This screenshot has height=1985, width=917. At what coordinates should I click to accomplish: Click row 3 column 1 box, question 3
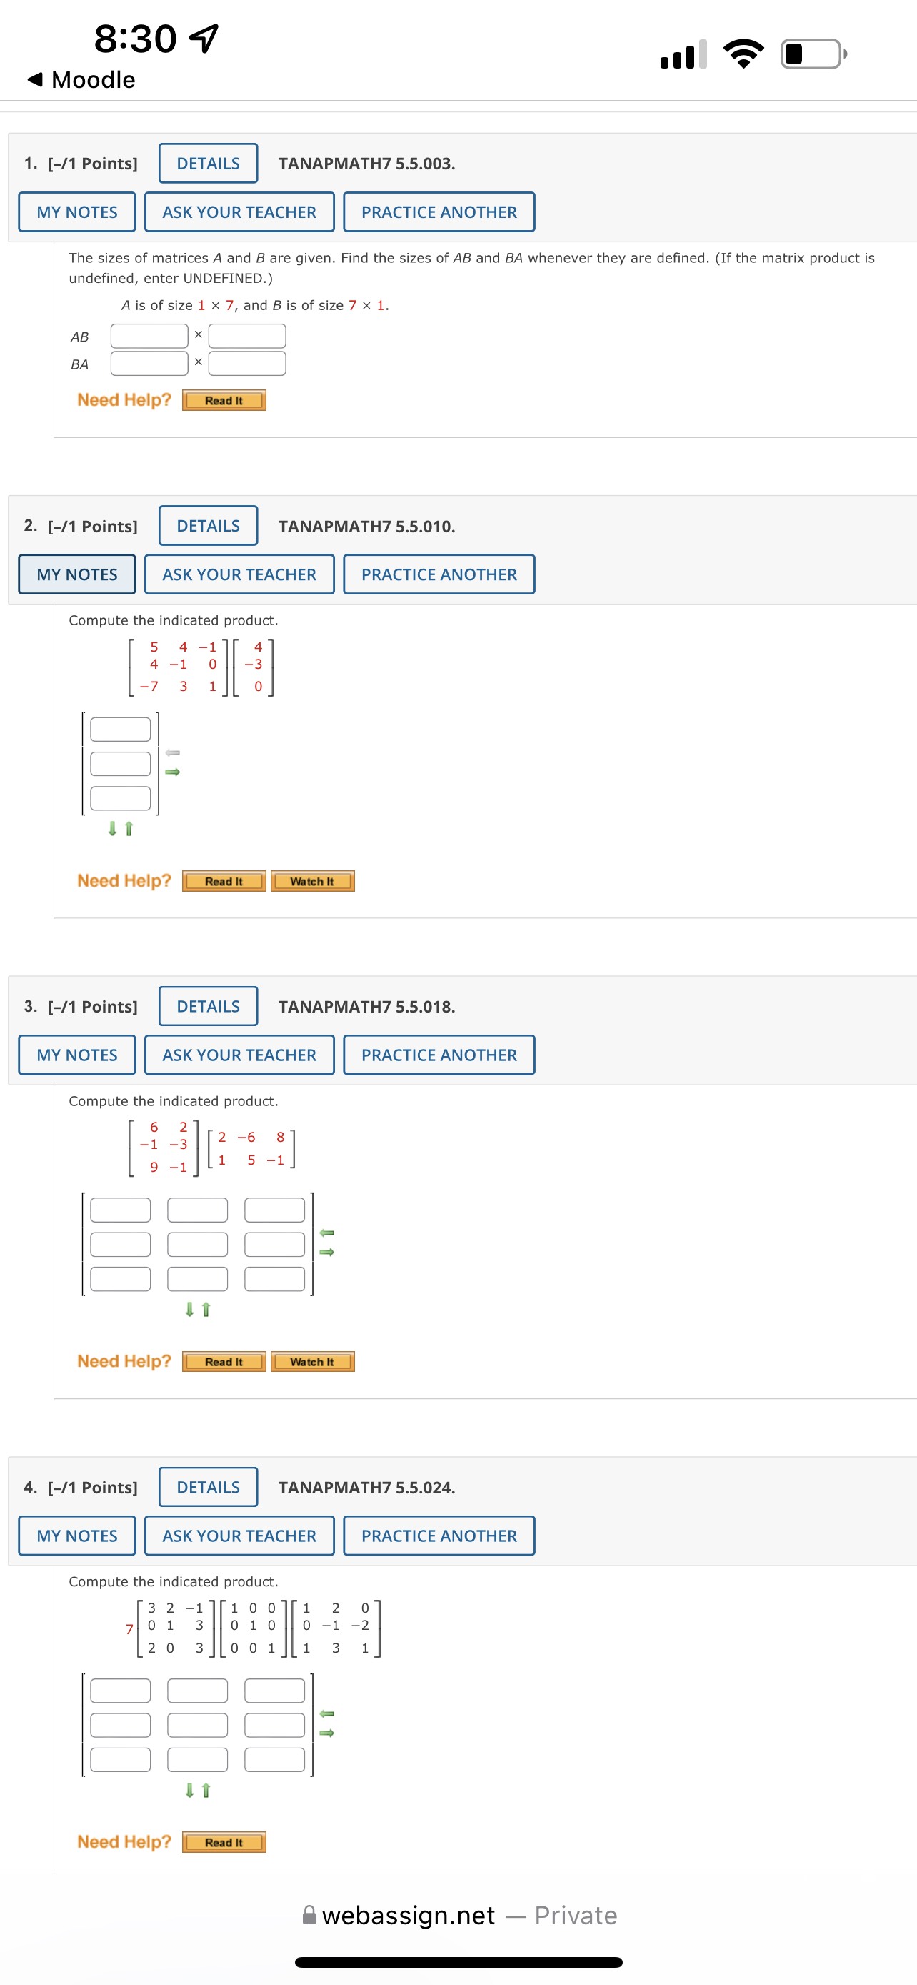point(120,1279)
